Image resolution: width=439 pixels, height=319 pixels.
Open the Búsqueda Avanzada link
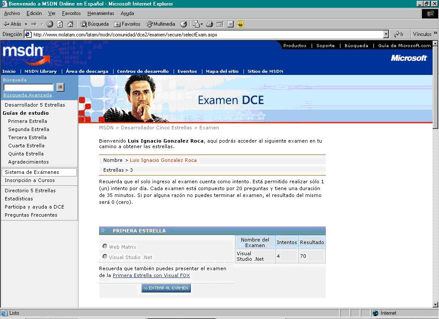point(27,95)
